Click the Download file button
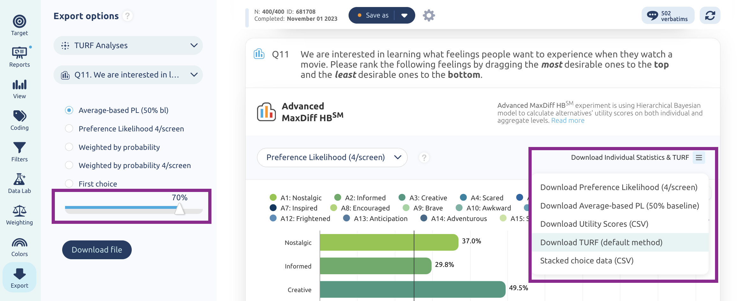Image resolution: width=745 pixels, height=301 pixels. click(97, 250)
